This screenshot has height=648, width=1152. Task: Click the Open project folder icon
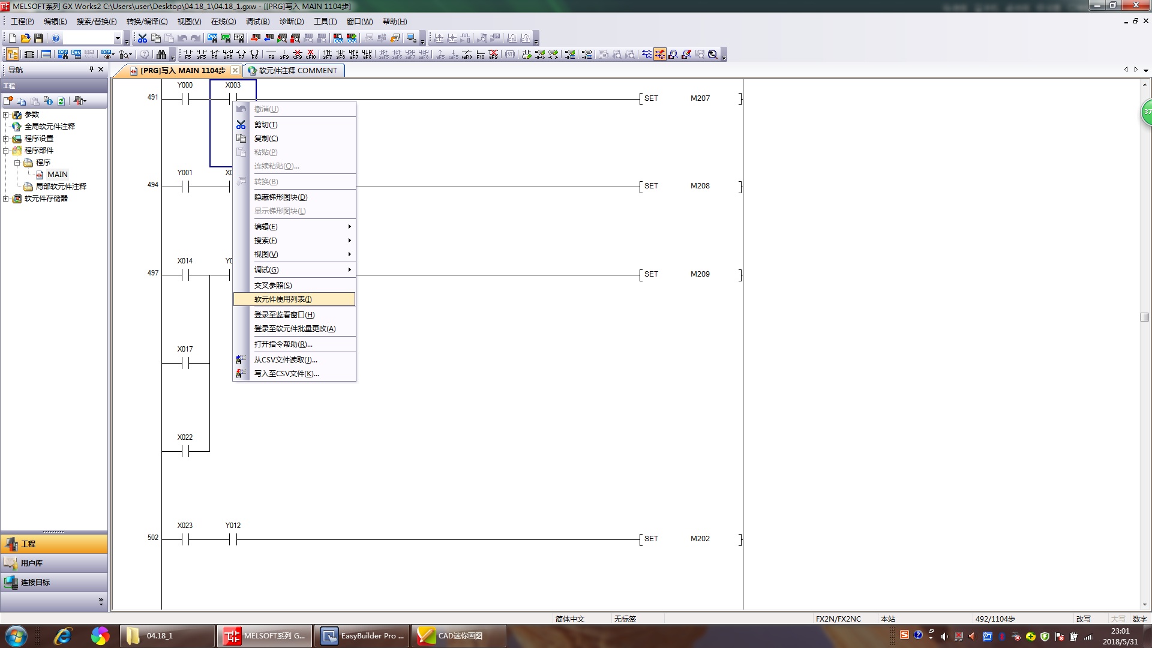point(25,38)
